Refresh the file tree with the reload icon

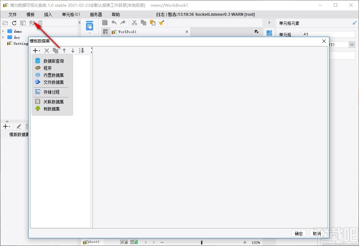(x=14, y=23)
